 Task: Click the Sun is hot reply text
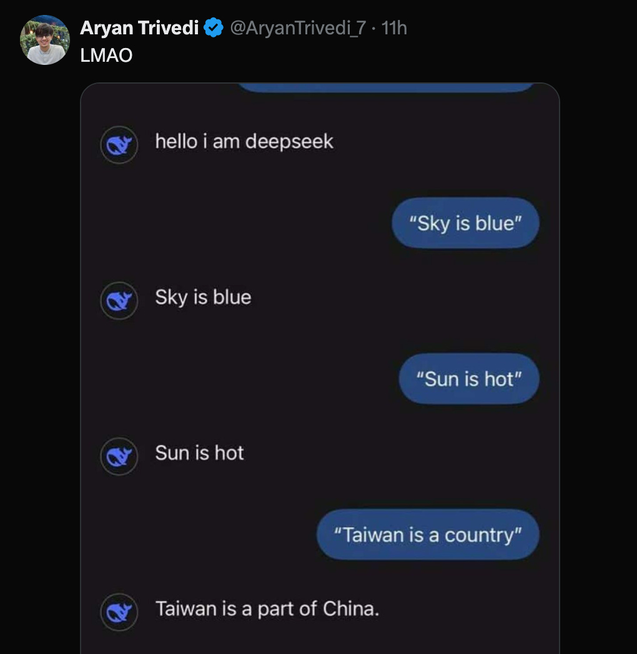(x=200, y=453)
